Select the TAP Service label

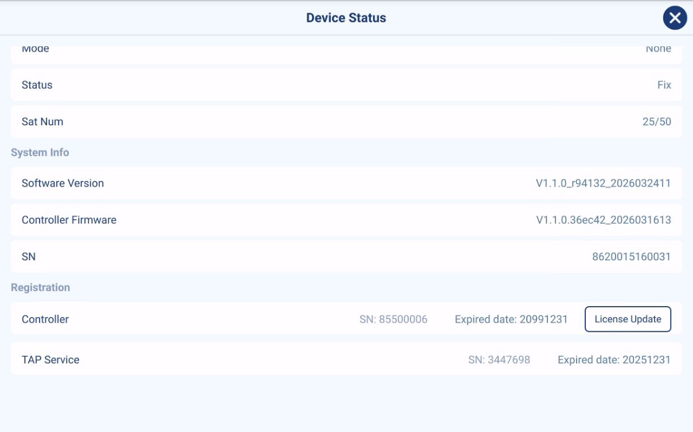click(50, 360)
